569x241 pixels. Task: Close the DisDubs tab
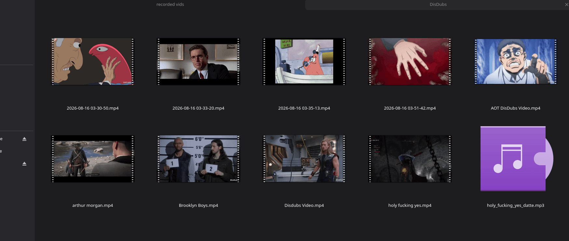pos(566,5)
